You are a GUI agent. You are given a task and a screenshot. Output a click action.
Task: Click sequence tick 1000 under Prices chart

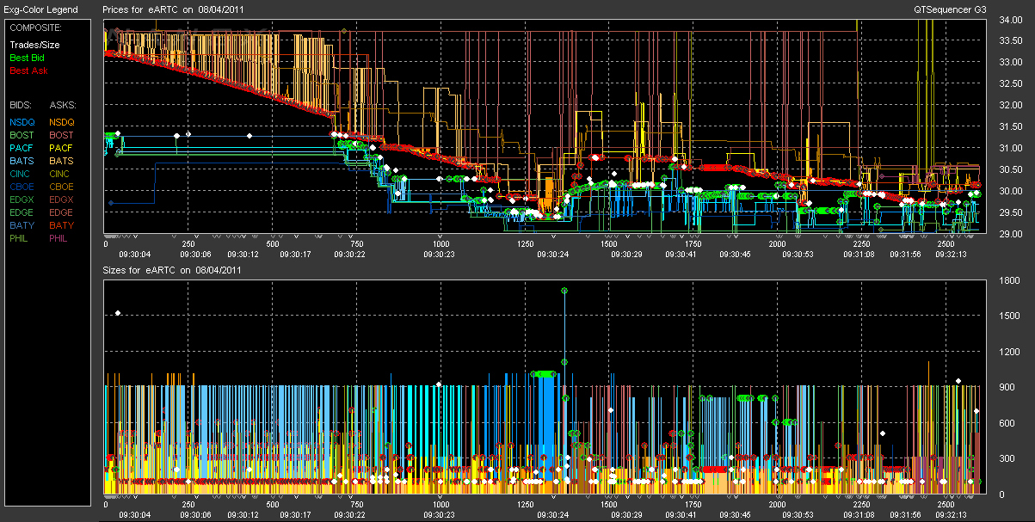click(x=439, y=244)
